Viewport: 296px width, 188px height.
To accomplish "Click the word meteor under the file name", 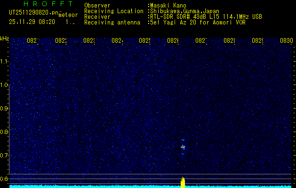I will pyautogui.click(x=68, y=15).
